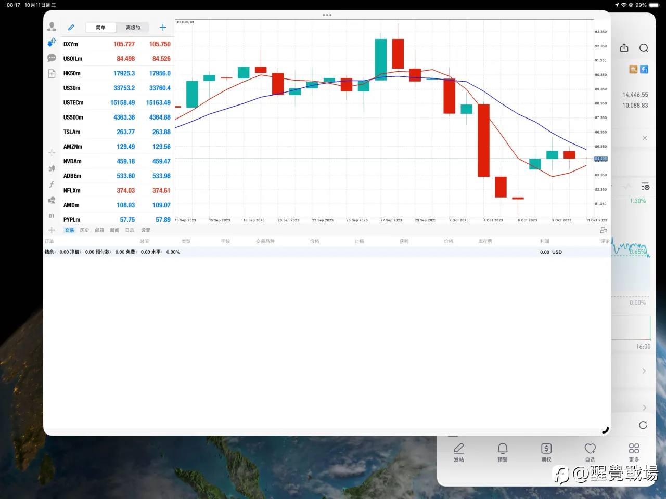Sort by 类型 column header
Screen dimensions: 666x499
coord(186,241)
